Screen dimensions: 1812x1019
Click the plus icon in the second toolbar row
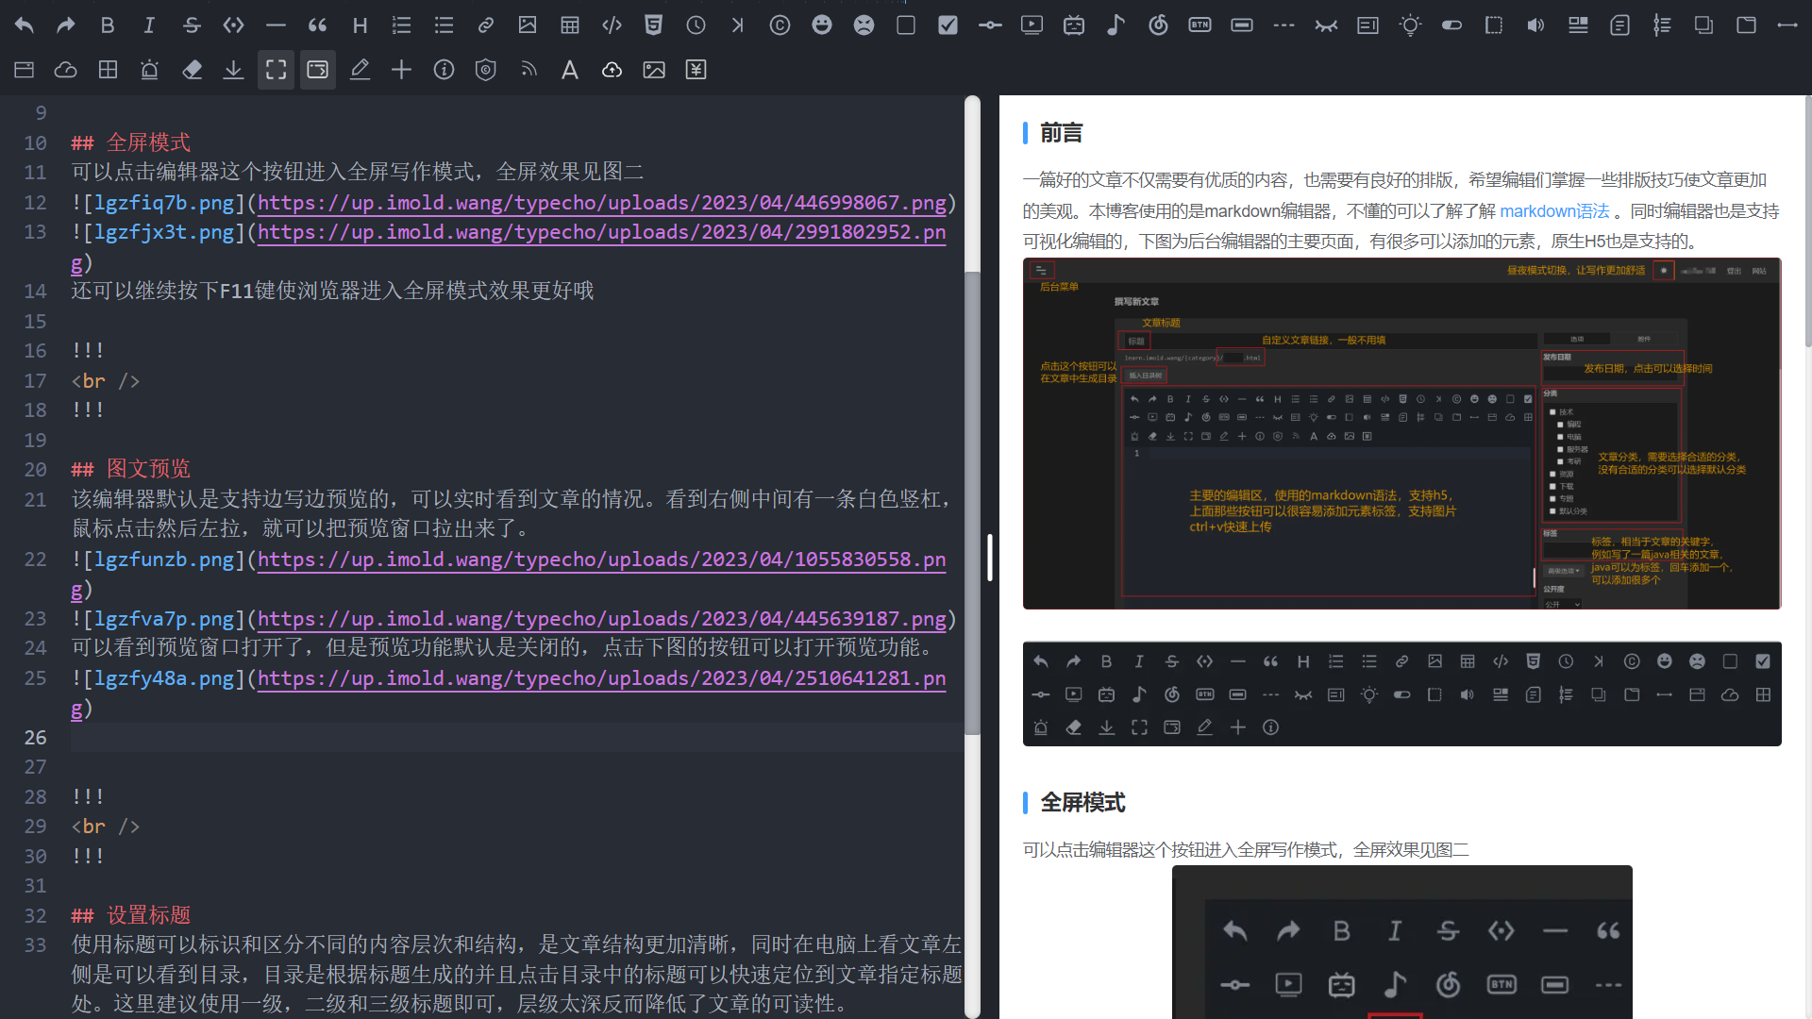tap(401, 69)
